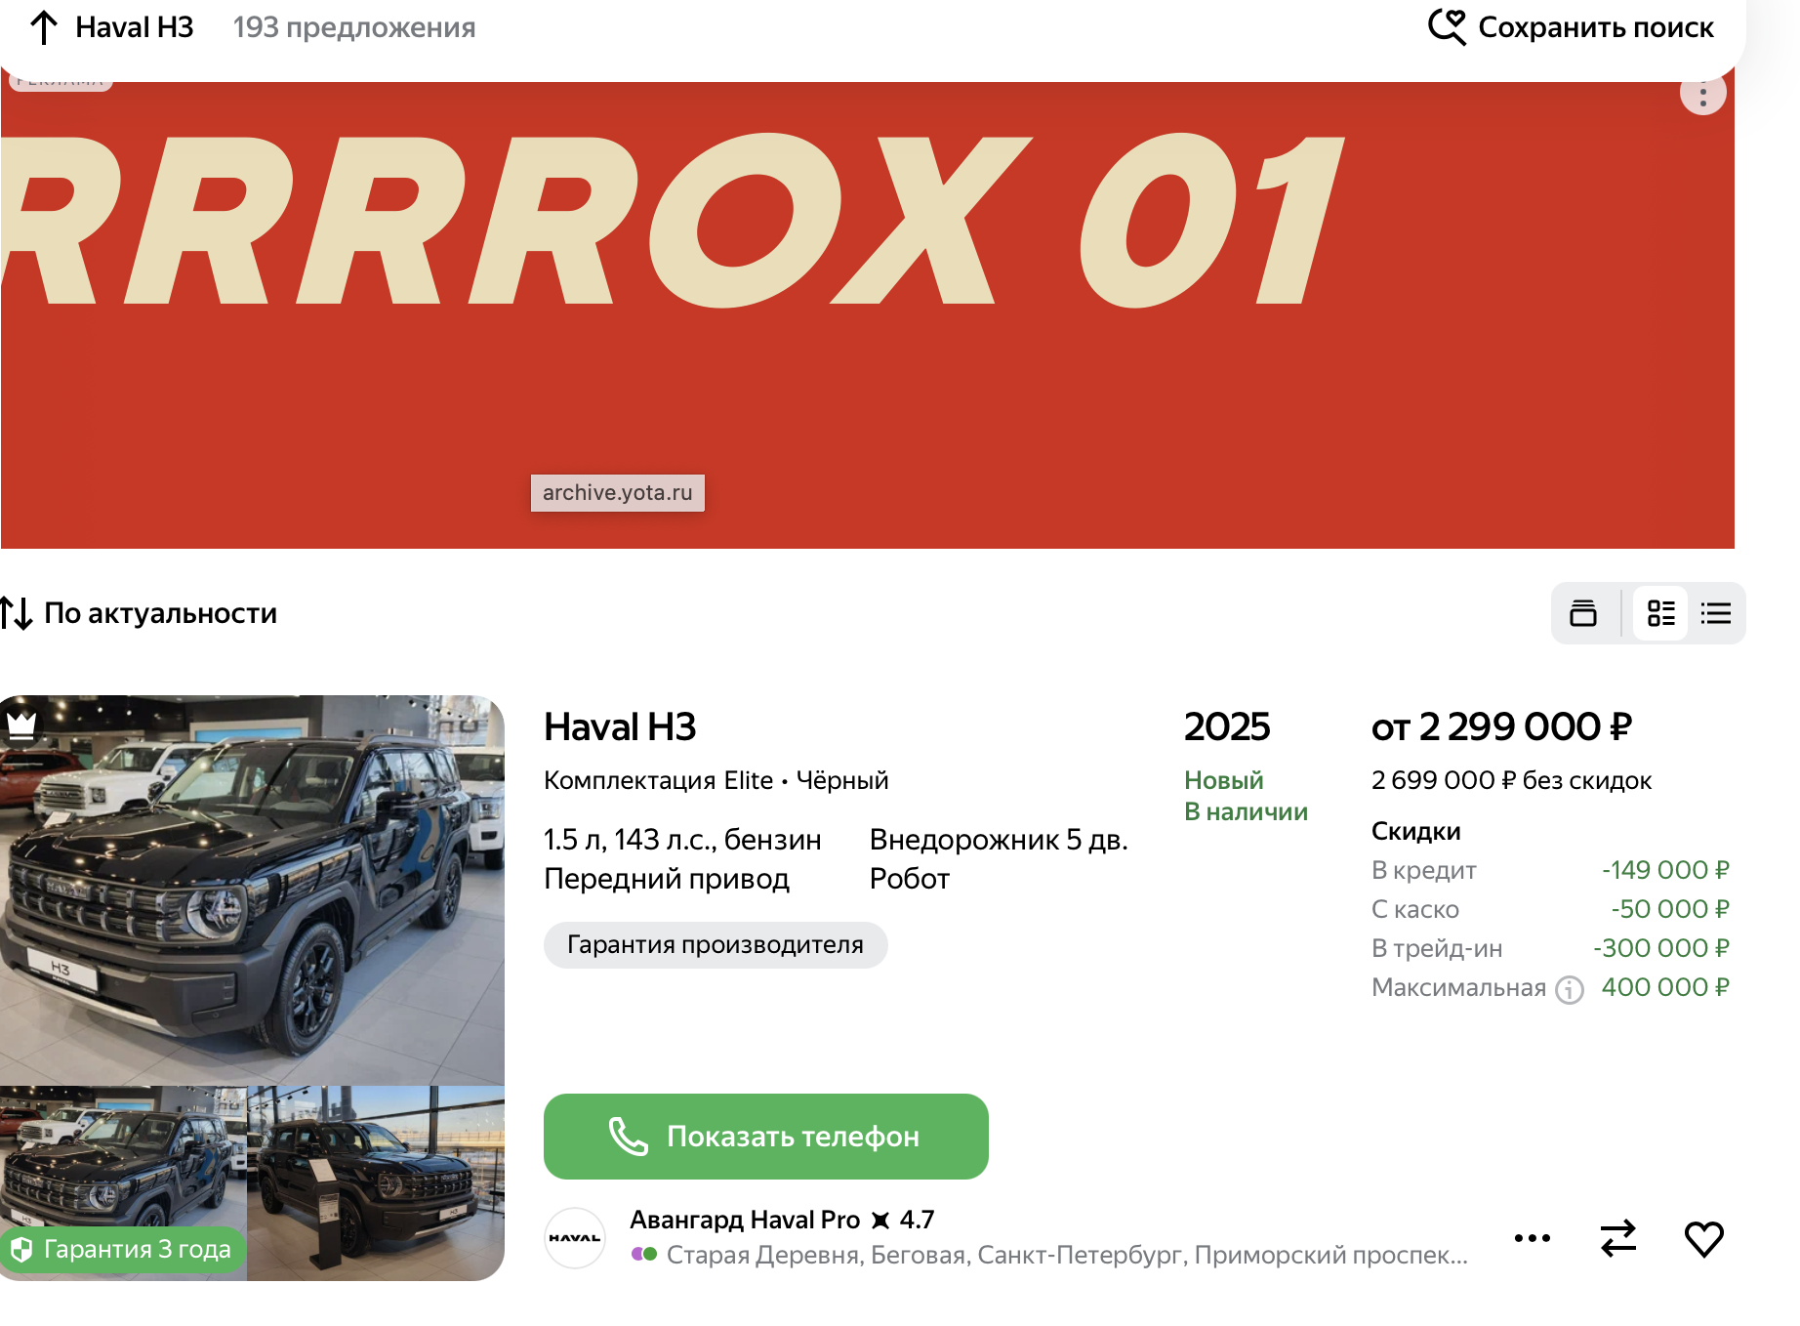This screenshot has height=1326, width=1800.
Task: Click the crown badge on the car photo
Action: click(x=20, y=725)
